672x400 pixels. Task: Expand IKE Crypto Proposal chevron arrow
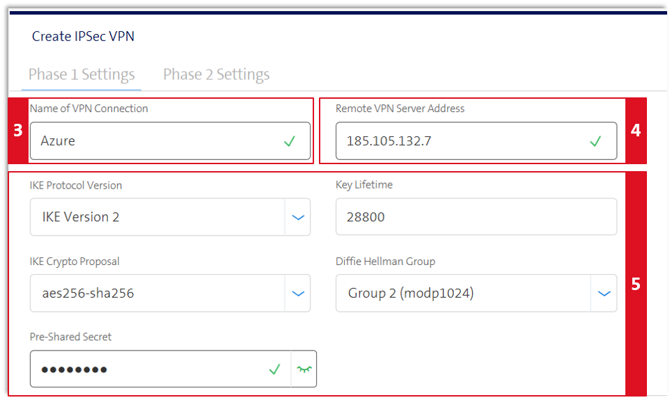click(x=298, y=294)
